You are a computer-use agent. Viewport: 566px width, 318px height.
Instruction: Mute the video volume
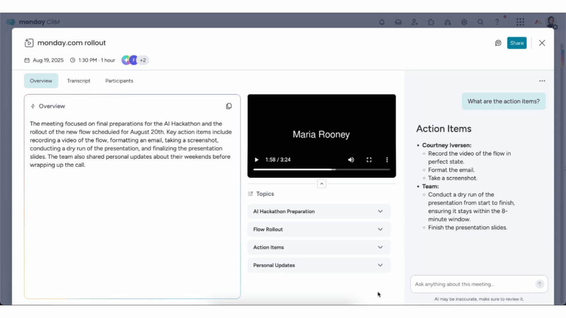[351, 159]
